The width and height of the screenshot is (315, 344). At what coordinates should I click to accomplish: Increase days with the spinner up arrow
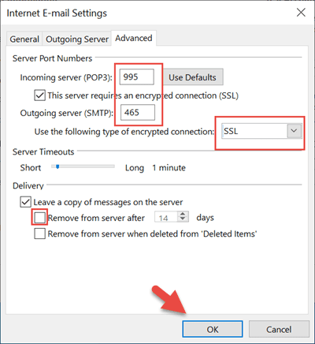point(183,215)
